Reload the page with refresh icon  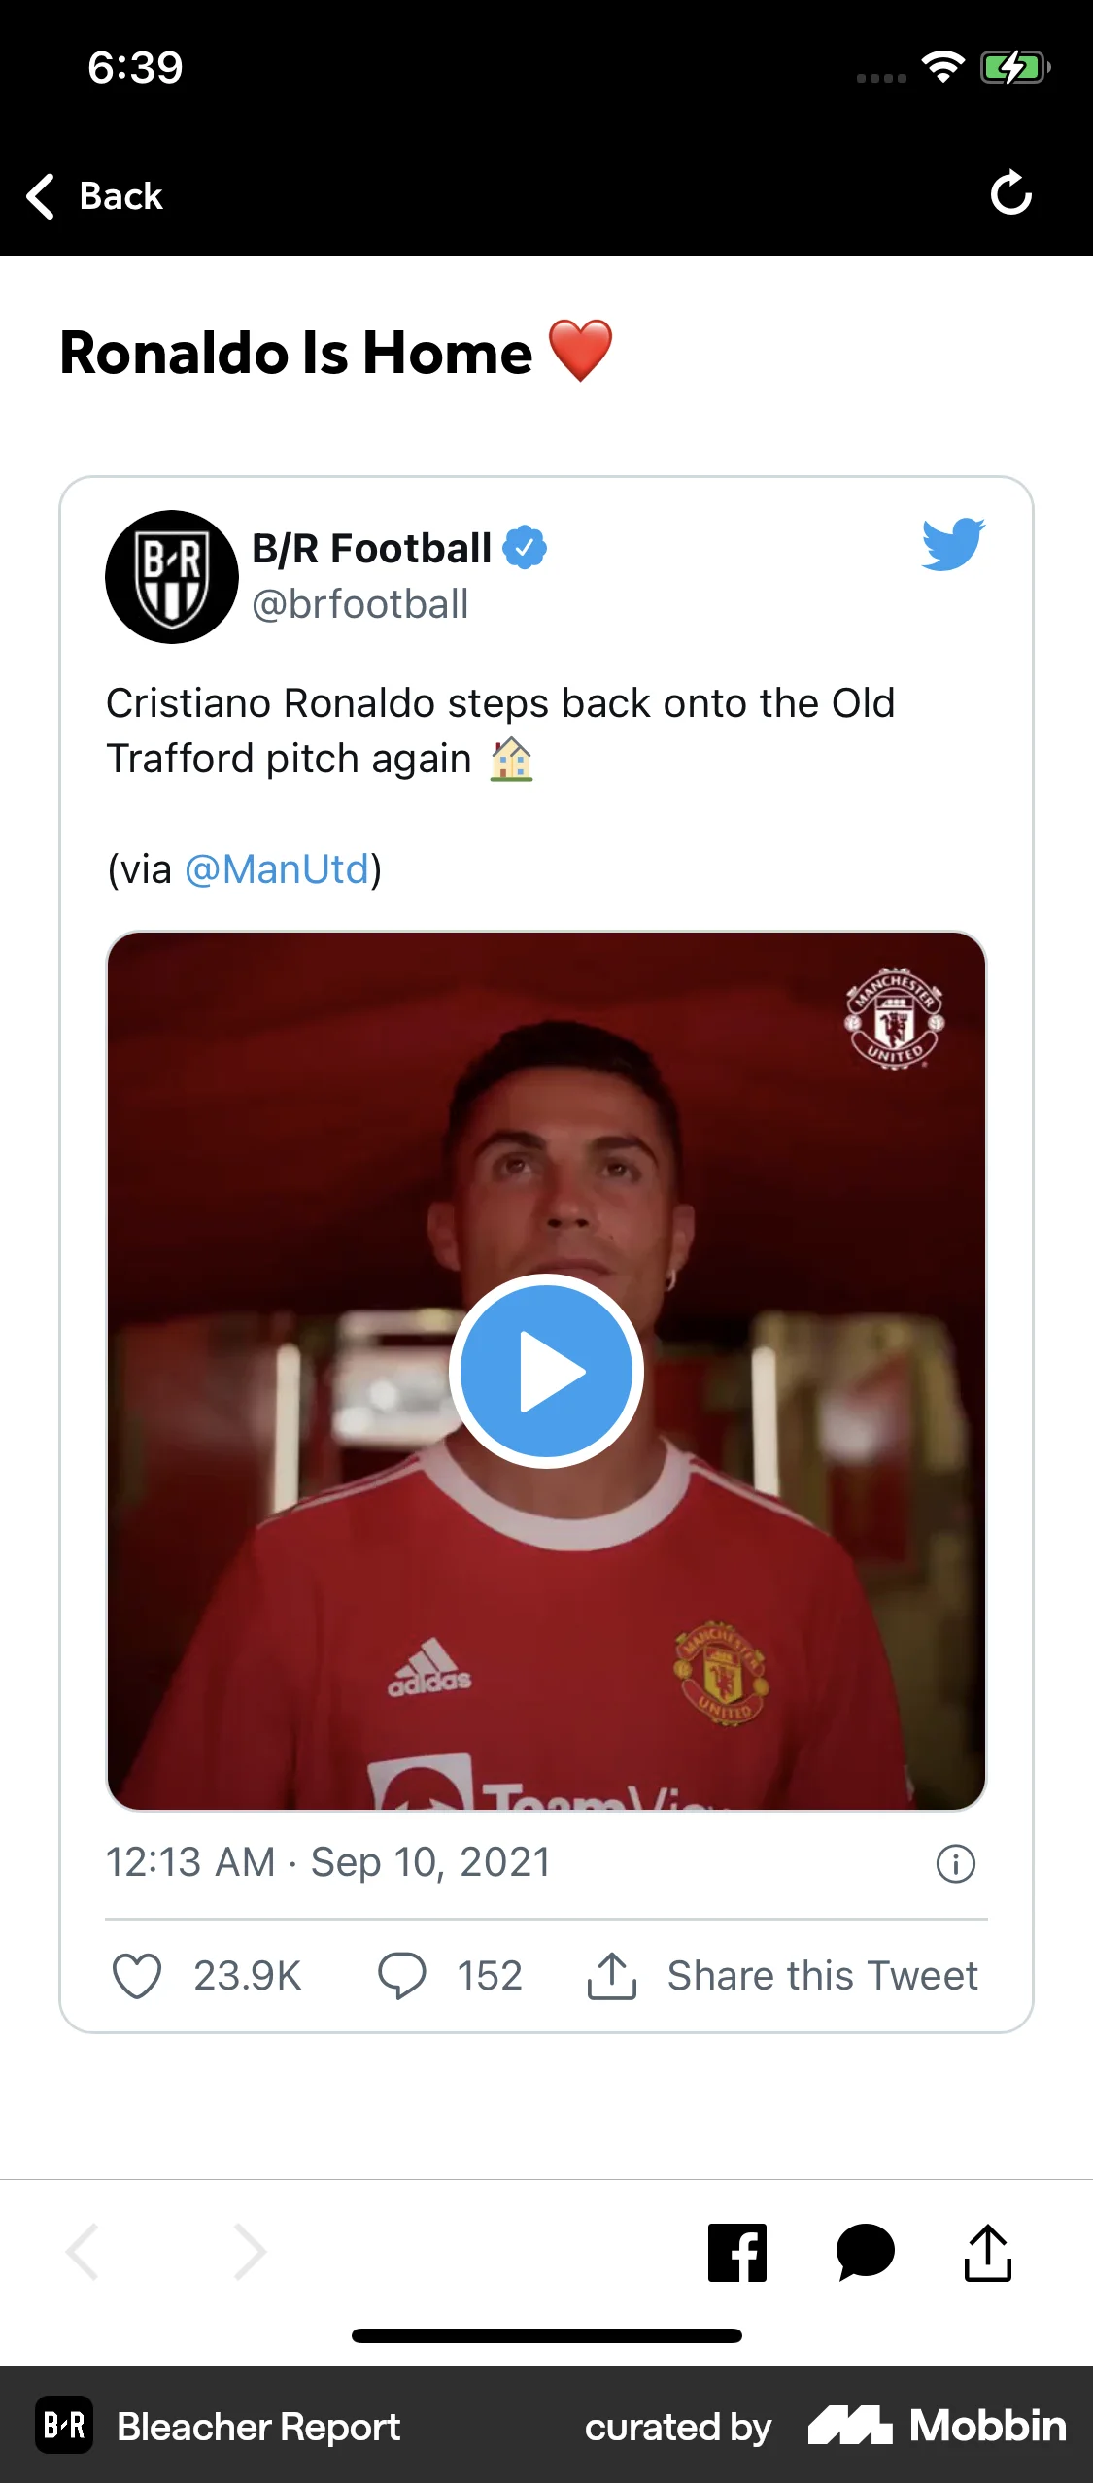[x=1010, y=193]
